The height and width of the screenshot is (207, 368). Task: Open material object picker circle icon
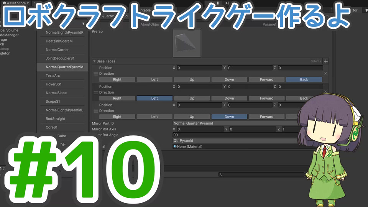pos(175,146)
